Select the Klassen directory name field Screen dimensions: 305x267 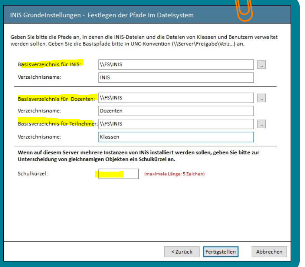[x=176, y=137]
